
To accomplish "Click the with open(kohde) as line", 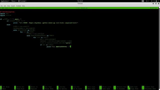I will pos(24,30).
